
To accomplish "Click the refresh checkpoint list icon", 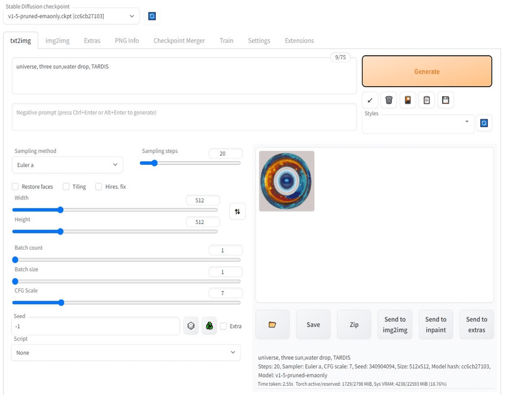I will coord(152,16).
